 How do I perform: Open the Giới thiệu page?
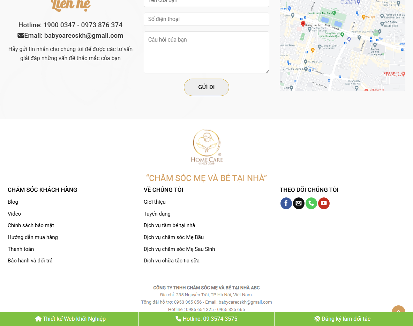point(155,202)
